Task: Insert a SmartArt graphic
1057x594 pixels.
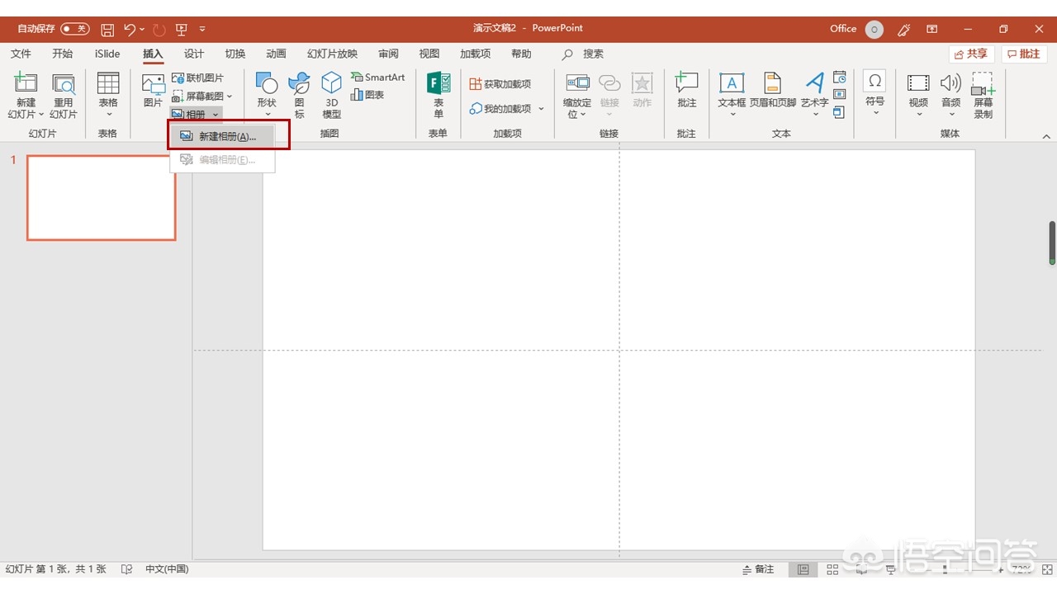Action: tap(378, 78)
